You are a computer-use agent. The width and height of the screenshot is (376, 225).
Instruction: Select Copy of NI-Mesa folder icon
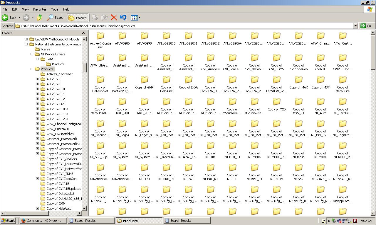(298, 146)
